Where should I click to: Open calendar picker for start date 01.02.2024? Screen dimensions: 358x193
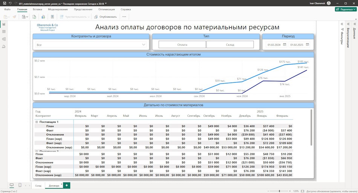tap(285, 45)
